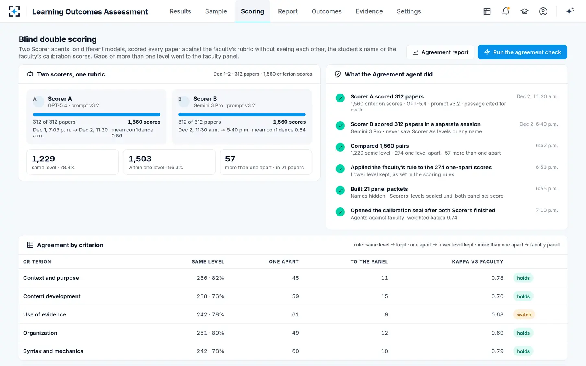The height and width of the screenshot is (366, 586).
Task: Open the 1,229 same level card
Action: [72, 162]
